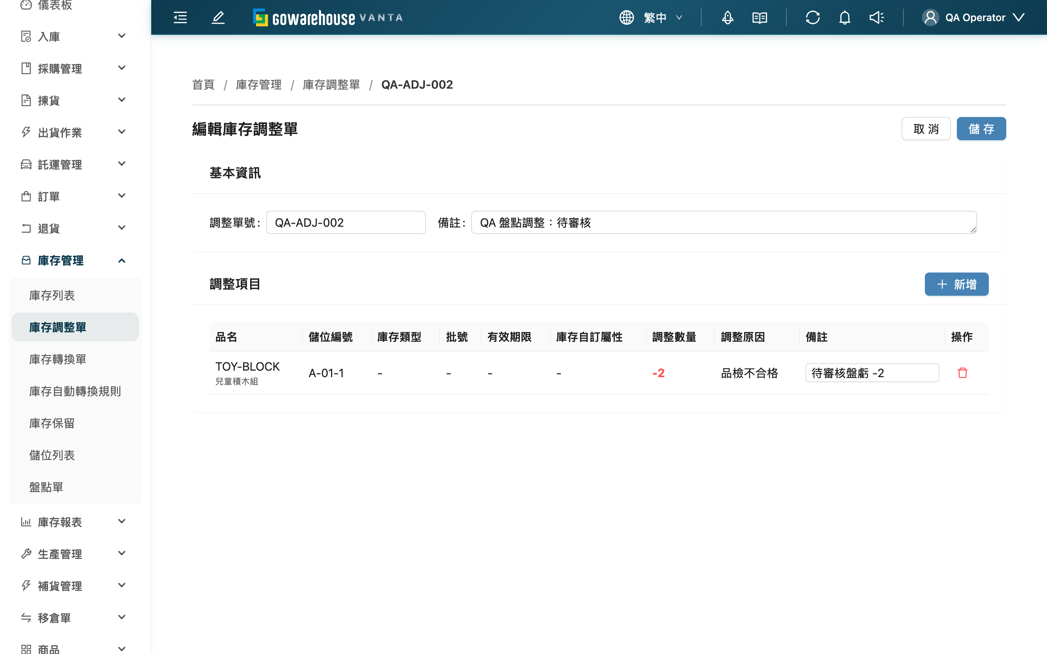Open 庫存保留 submenu item
The width and height of the screenshot is (1047, 654).
75,423
